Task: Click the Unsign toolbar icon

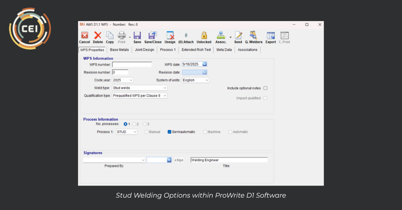Action: (170, 36)
